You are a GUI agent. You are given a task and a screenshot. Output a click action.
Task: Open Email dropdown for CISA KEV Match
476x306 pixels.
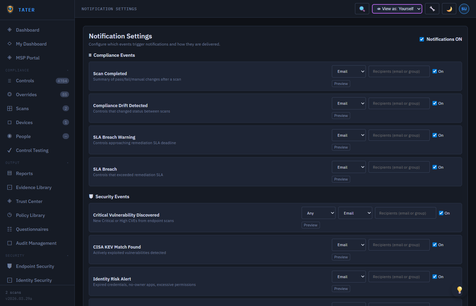click(x=349, y=245)
